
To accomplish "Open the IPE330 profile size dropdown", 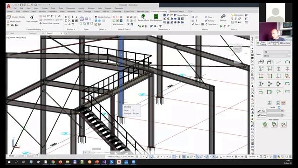I will pos(275,56).
